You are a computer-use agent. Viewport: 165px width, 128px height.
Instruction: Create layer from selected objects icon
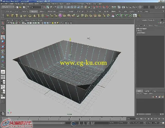tap(163, 97)
